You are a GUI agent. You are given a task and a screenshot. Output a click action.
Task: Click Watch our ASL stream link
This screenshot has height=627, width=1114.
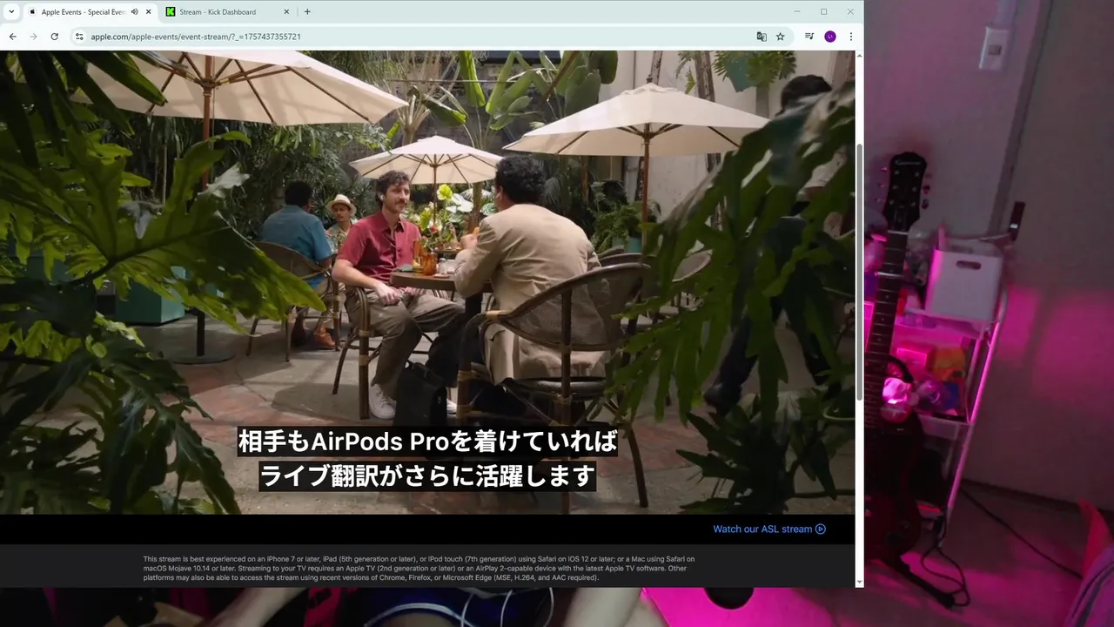point(769,529)
